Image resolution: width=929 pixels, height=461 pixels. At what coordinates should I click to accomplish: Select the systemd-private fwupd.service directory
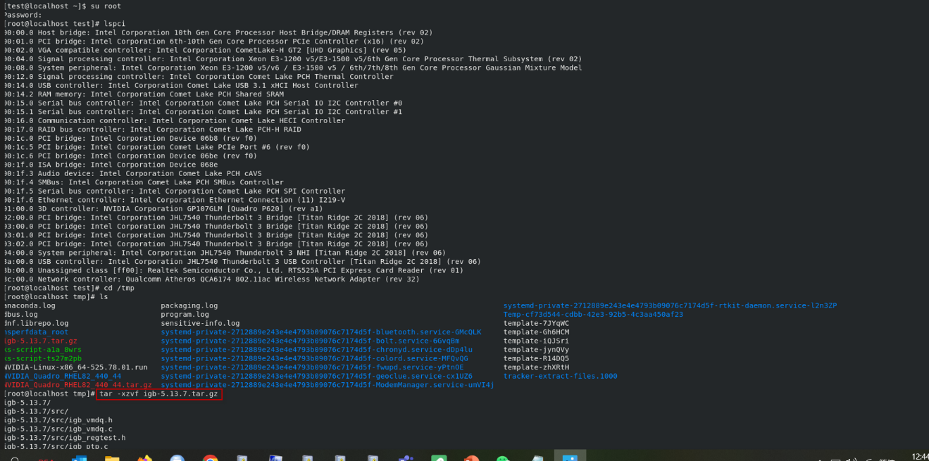point(312,367)
